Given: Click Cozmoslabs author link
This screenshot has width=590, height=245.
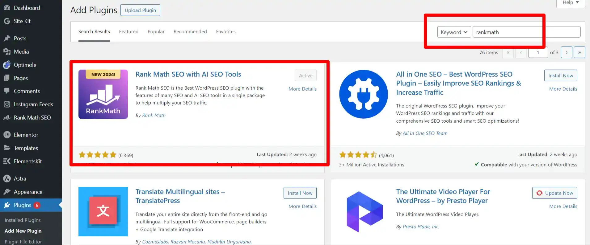Looking at the screenshot, I should [x=155, y=242].
